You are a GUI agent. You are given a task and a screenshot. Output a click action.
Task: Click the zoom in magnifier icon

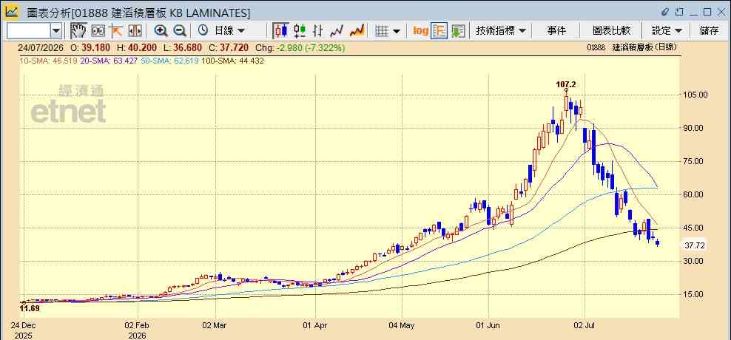(161, 31)
